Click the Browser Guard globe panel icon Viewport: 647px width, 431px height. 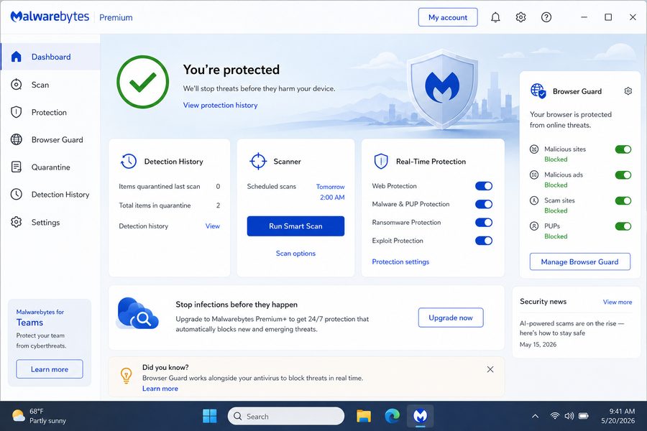[x=538, y=91]
